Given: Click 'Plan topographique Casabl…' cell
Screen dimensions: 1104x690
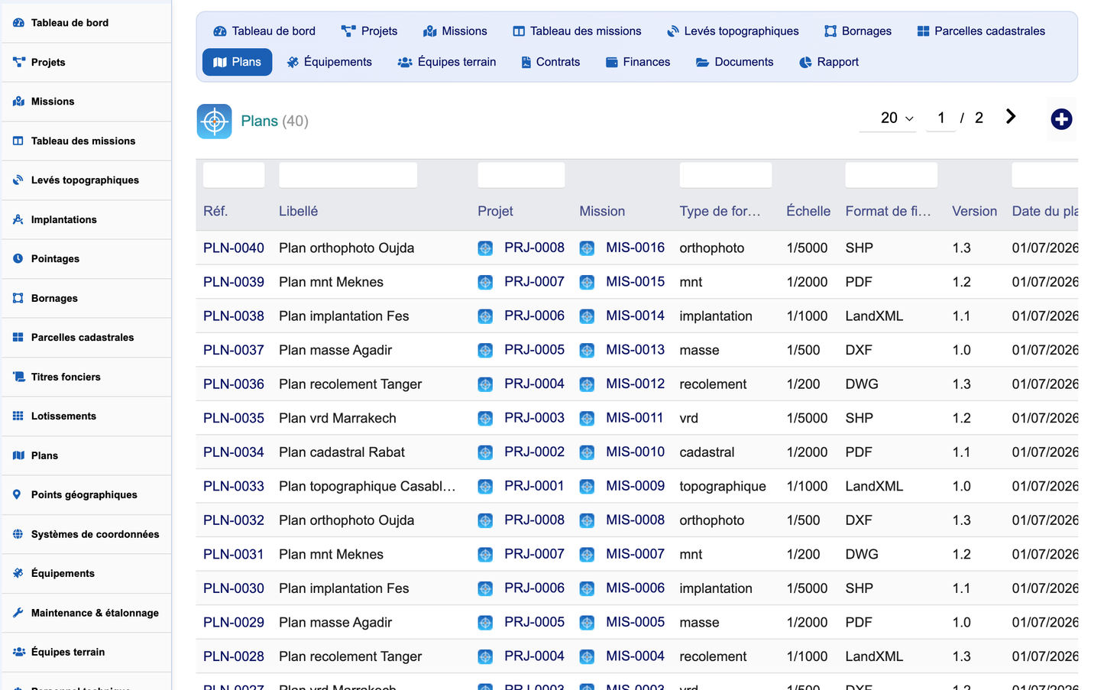Looking at the screenshot, I should coord(367,487).
